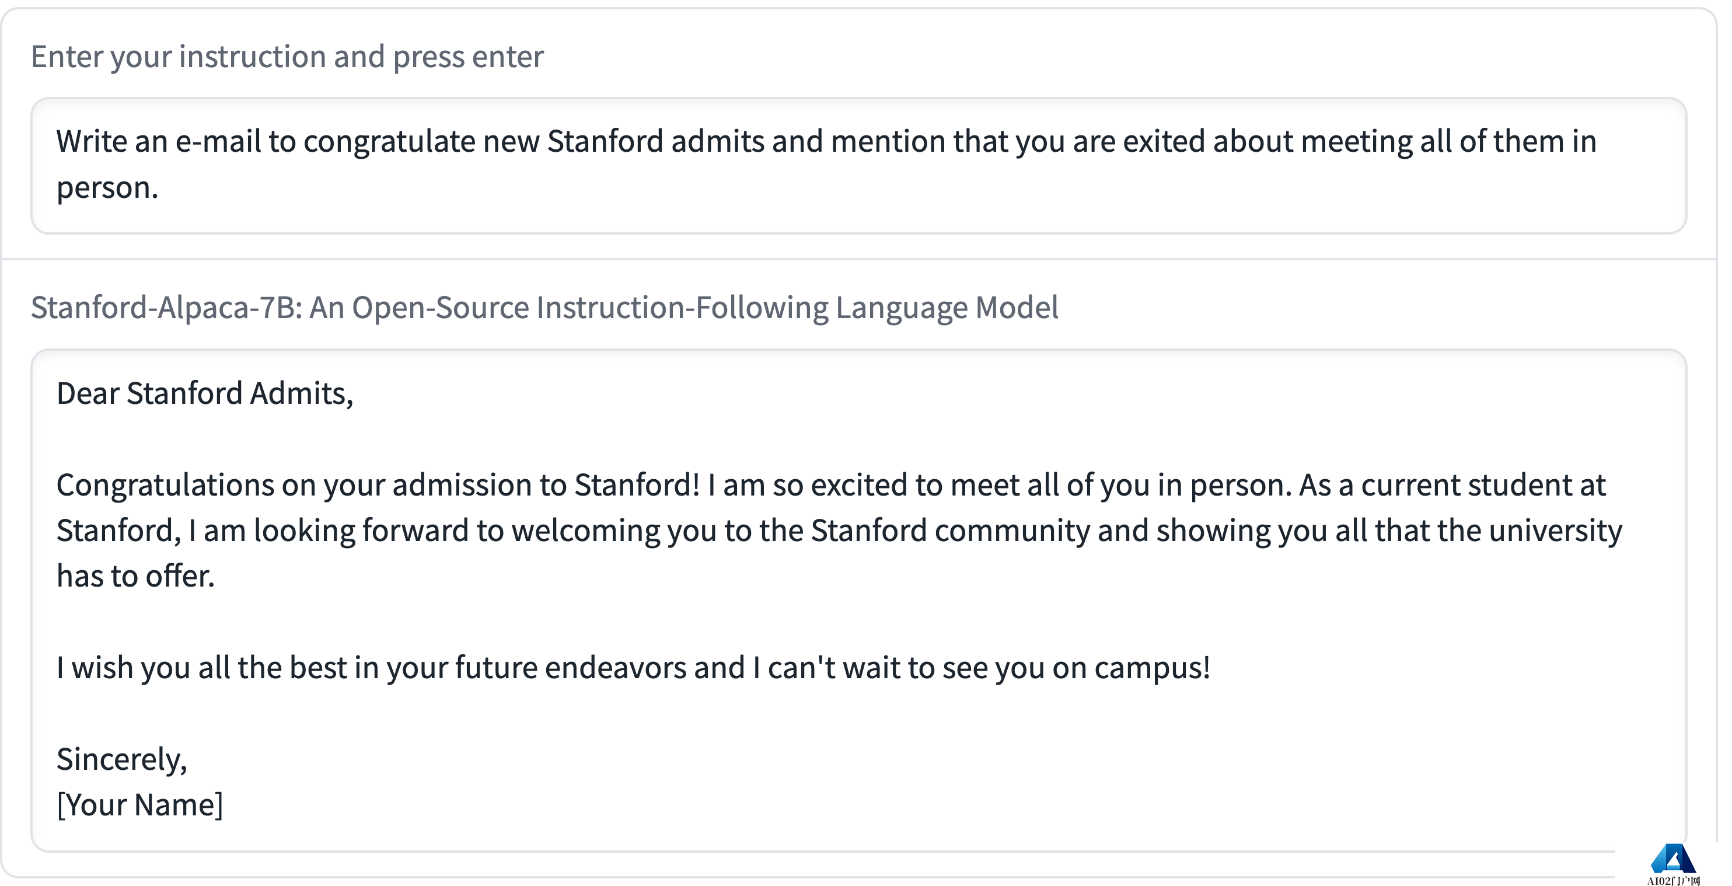Click the AI02门户网 watermark text
The height and width of the screenshot is (886, 1732).
(1673, 880)
